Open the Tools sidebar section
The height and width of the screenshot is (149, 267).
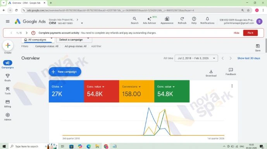pos(7,91)
